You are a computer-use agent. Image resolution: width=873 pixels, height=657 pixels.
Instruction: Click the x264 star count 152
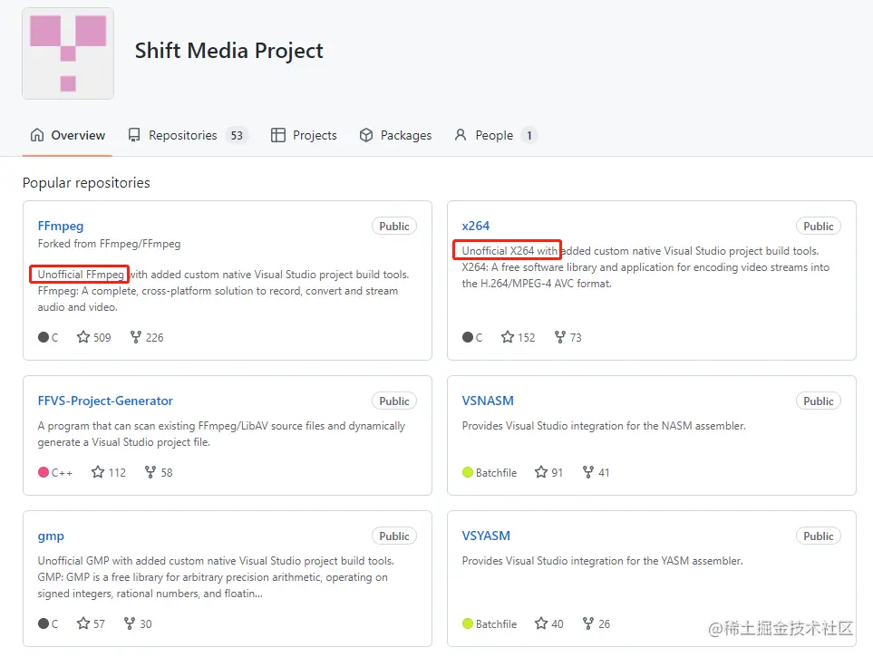point(526,337)
